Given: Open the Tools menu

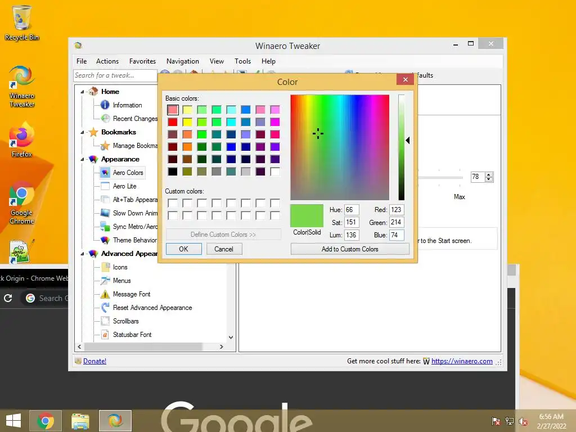Looking at the screenshot, I should click(243, 61).
